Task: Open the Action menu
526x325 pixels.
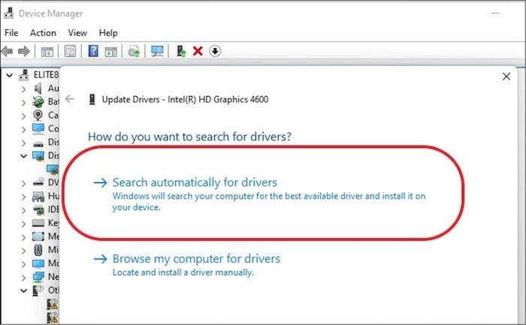Action: (43, 33)
